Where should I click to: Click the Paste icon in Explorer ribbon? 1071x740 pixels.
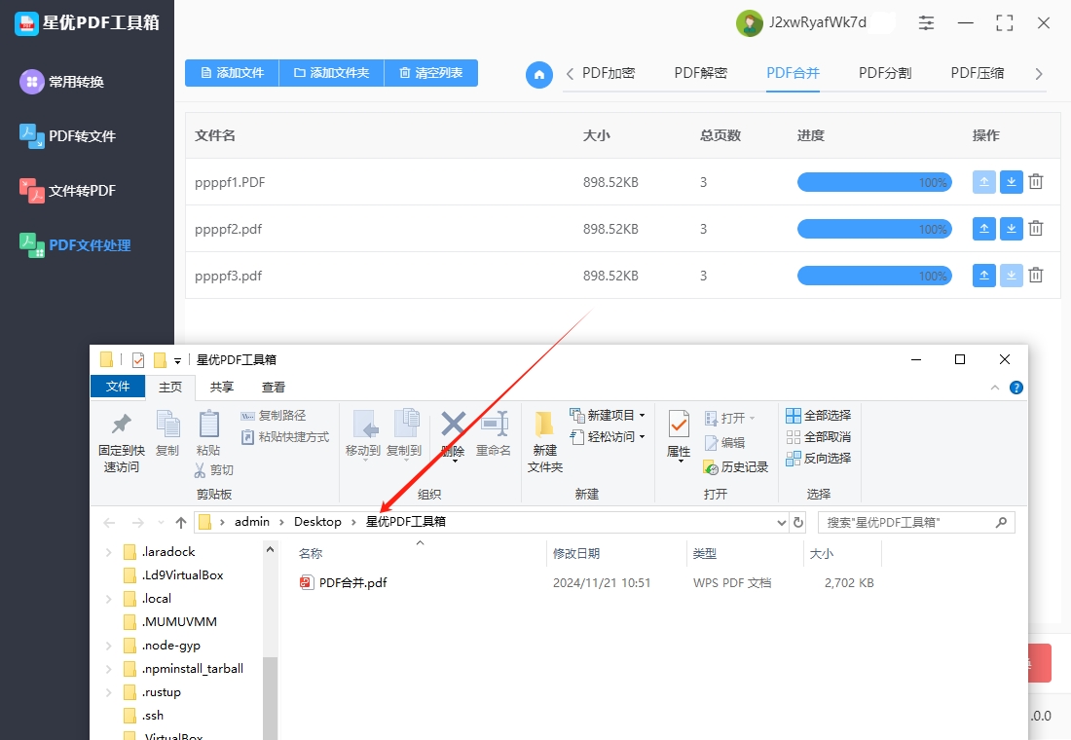click(208, 433)
